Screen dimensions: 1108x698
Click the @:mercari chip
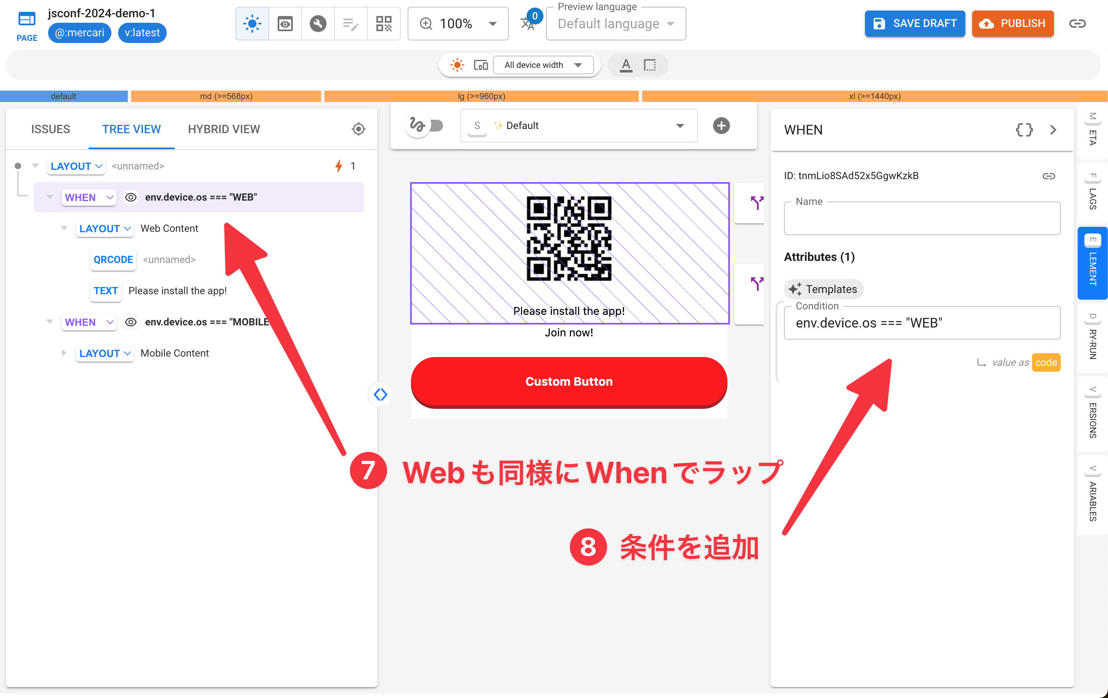point(80,32)
